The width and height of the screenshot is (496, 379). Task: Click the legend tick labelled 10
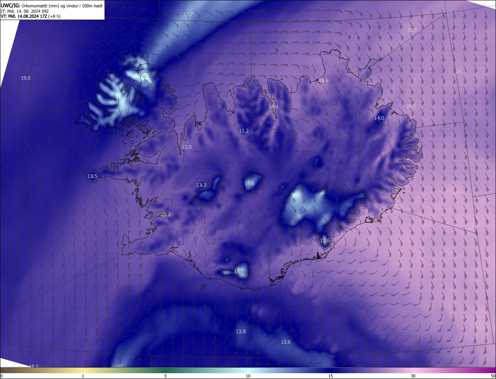[248, 376]
